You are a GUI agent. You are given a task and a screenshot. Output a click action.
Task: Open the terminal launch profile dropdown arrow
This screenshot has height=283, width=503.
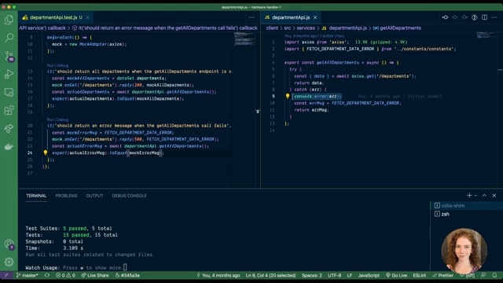[x=475, y=196]
